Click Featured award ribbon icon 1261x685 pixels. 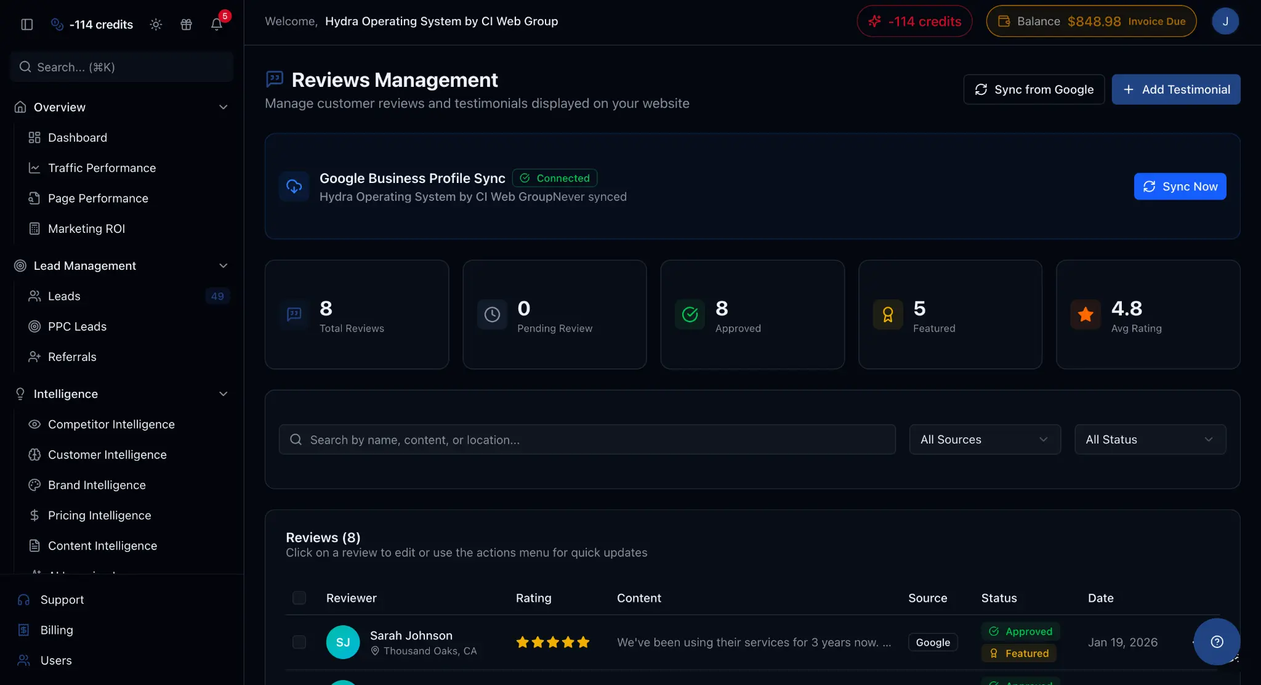[888, 315]
